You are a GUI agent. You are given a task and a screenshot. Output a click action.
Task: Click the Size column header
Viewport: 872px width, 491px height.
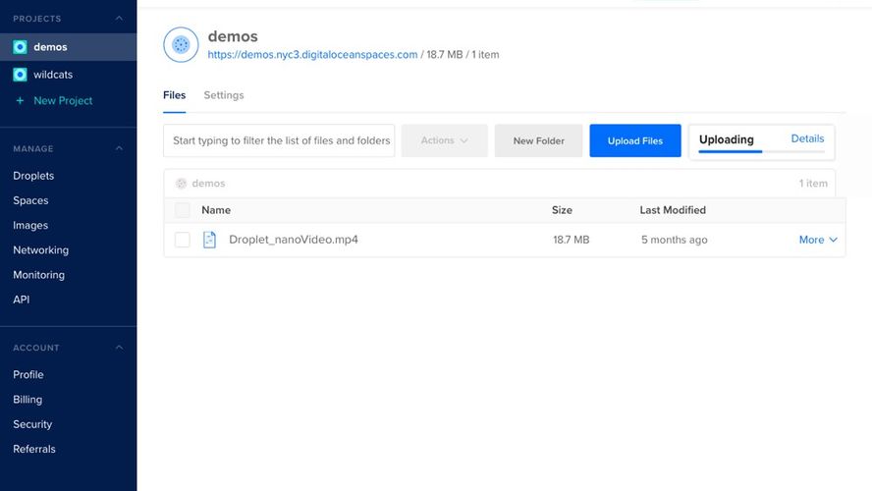pyautogui.click(x=562, y=210)
